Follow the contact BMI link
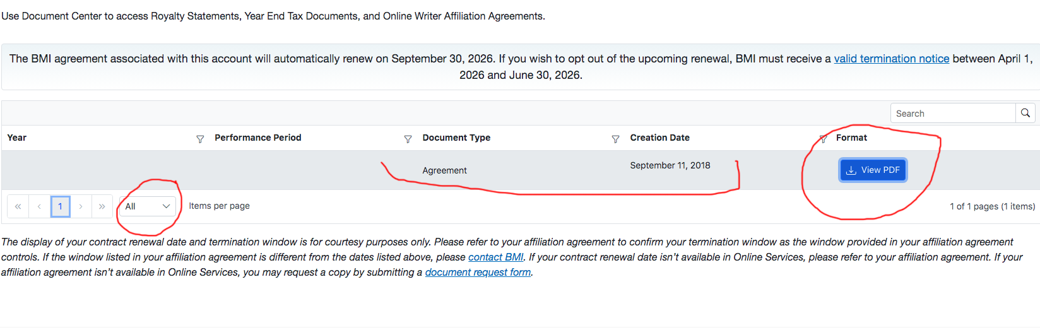 (495, 257)
